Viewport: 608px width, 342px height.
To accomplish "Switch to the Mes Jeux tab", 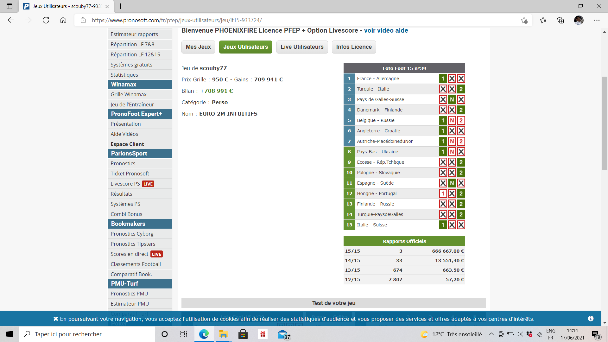I will coord(198,47).
